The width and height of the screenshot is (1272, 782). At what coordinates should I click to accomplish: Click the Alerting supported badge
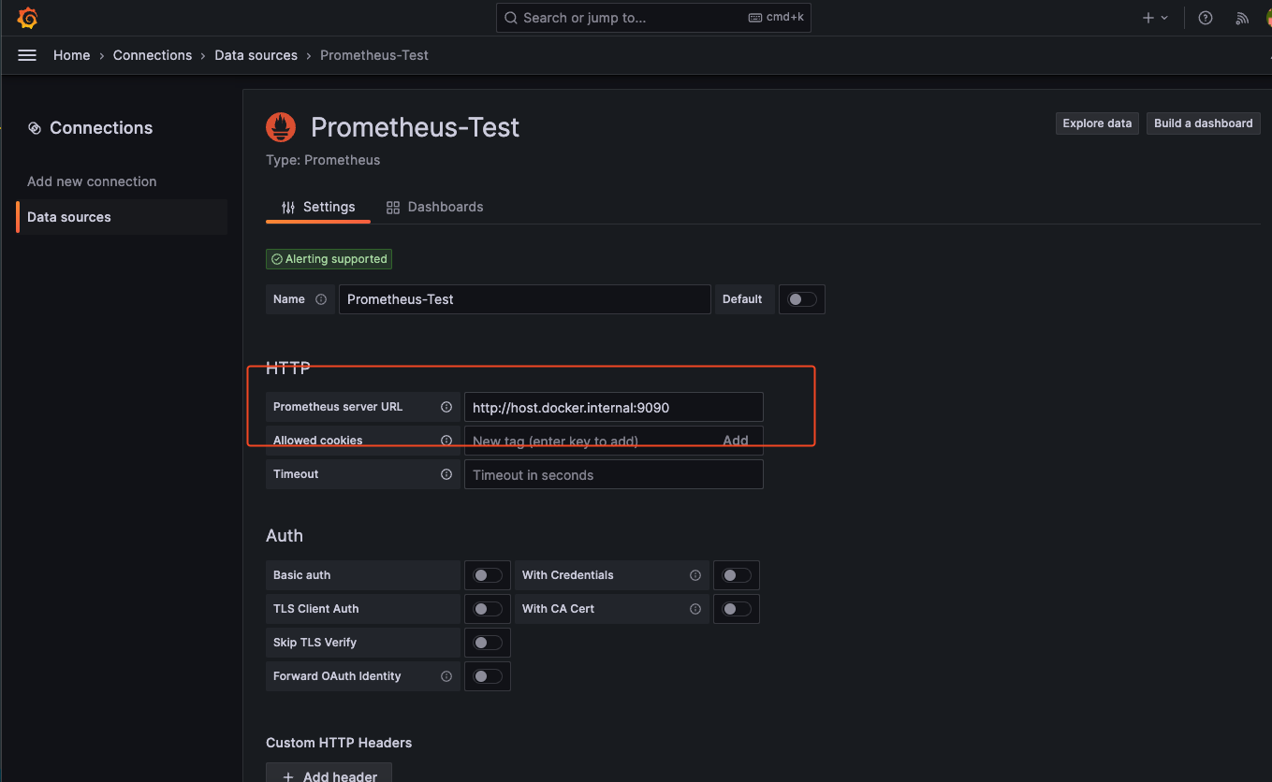pyautogui.click(x=329, y=259)
